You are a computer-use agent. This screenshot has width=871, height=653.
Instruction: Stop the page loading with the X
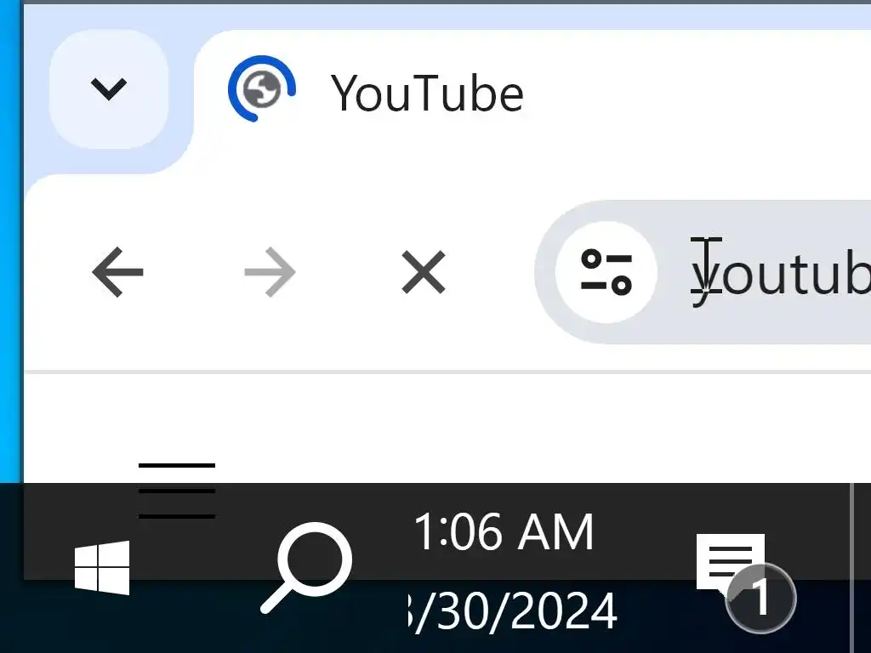[x=424, y=272]
